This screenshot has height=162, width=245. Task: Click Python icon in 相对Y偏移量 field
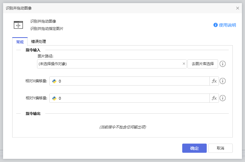[54, 98]
